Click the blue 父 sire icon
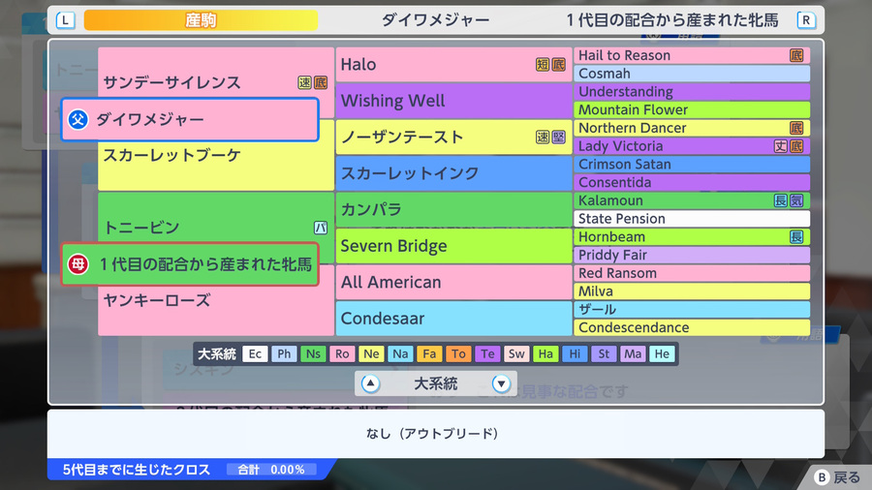 (78, 119)
